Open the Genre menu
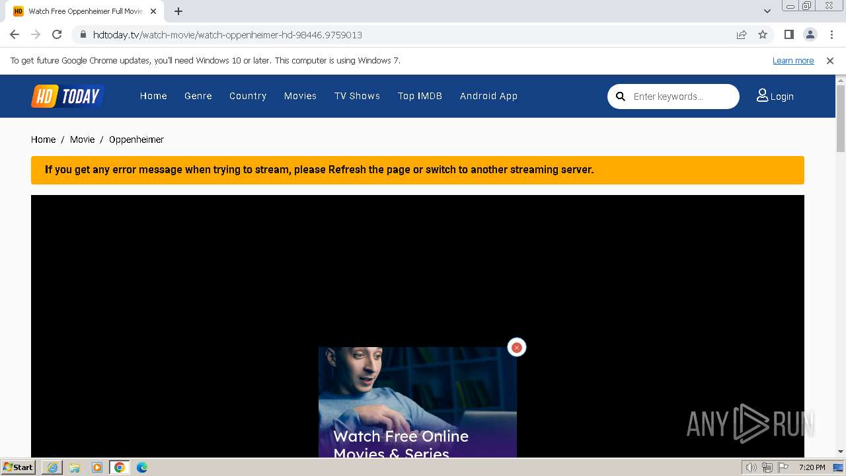The image size is (846, 476). pos(198,96)
